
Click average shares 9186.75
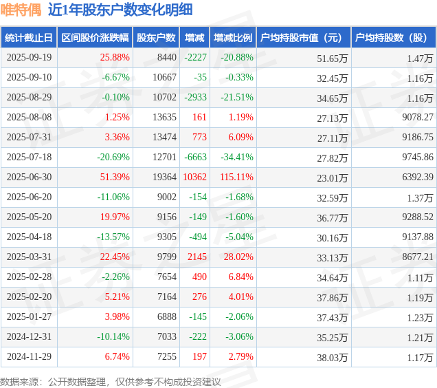point(418,137)
